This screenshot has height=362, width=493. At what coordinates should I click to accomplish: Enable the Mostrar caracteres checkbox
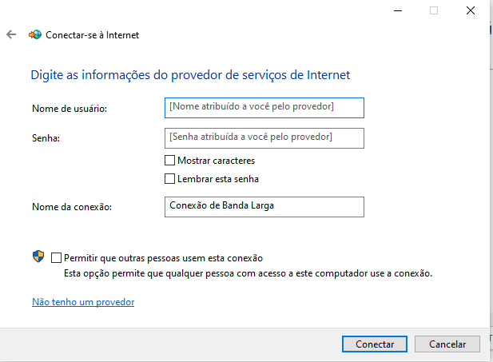pos(169,161)
